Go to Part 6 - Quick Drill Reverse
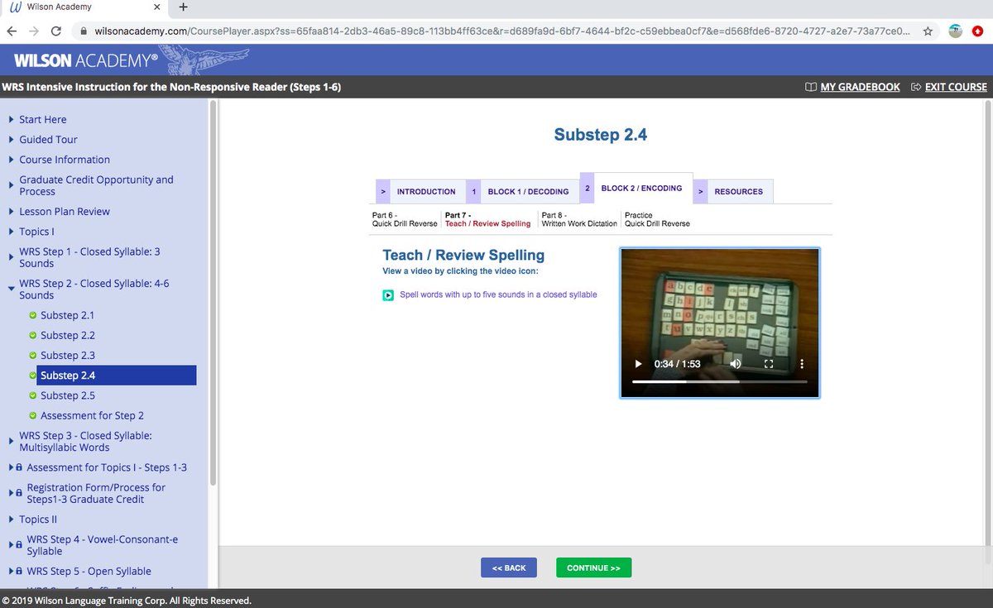Screen dimensions: 993x608 tap(405, 219)
